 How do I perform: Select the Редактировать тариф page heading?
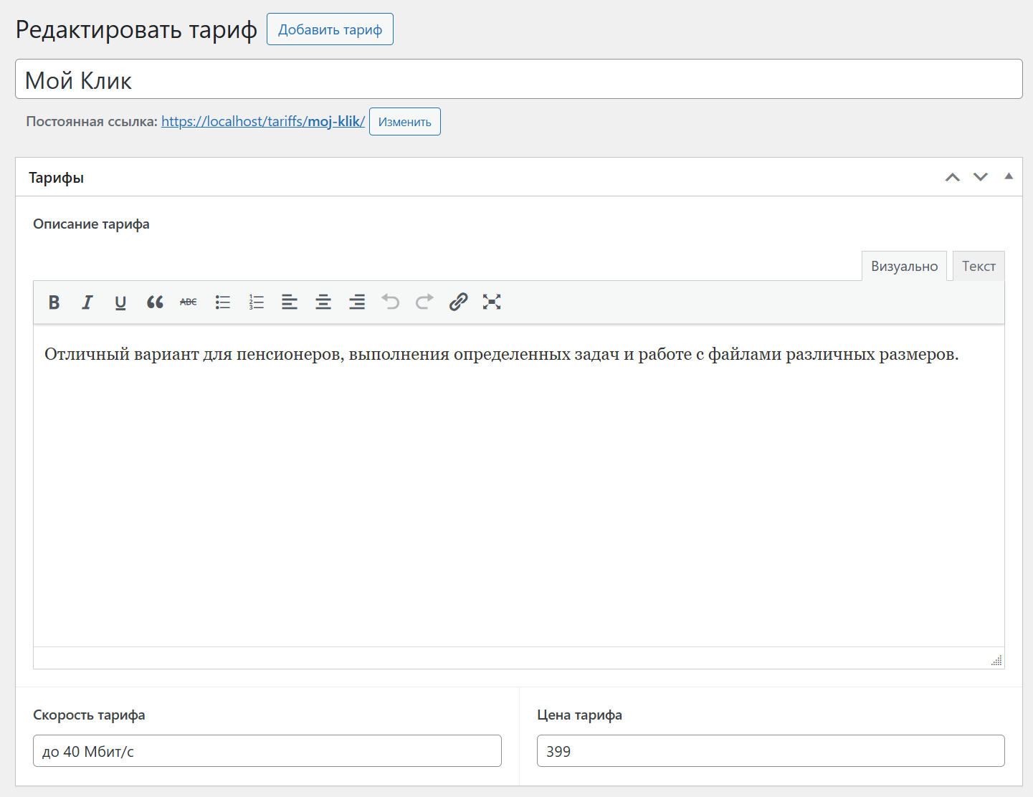pos(136,30)
